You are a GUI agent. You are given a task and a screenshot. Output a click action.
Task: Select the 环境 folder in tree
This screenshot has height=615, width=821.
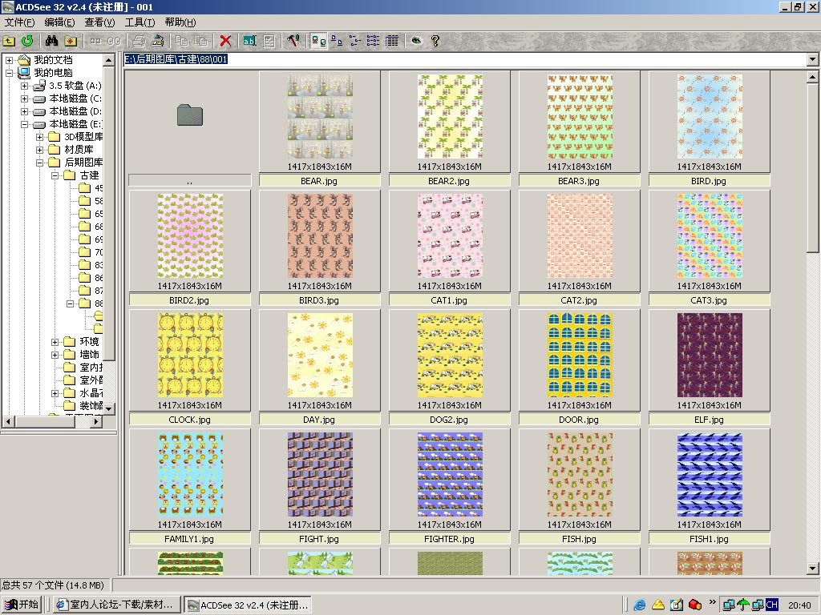pyautogui.click(x=90, y=342)
